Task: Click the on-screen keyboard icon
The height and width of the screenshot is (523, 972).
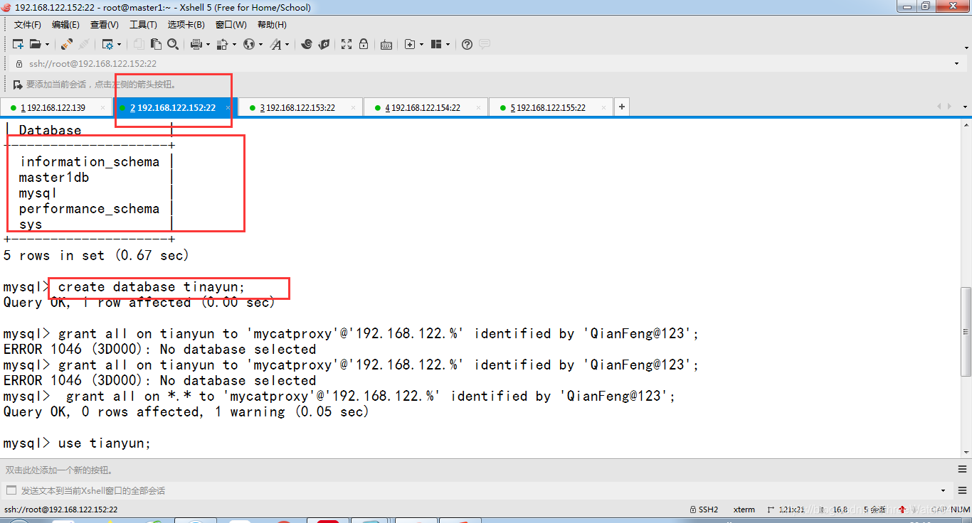Action: pos(386,44)
